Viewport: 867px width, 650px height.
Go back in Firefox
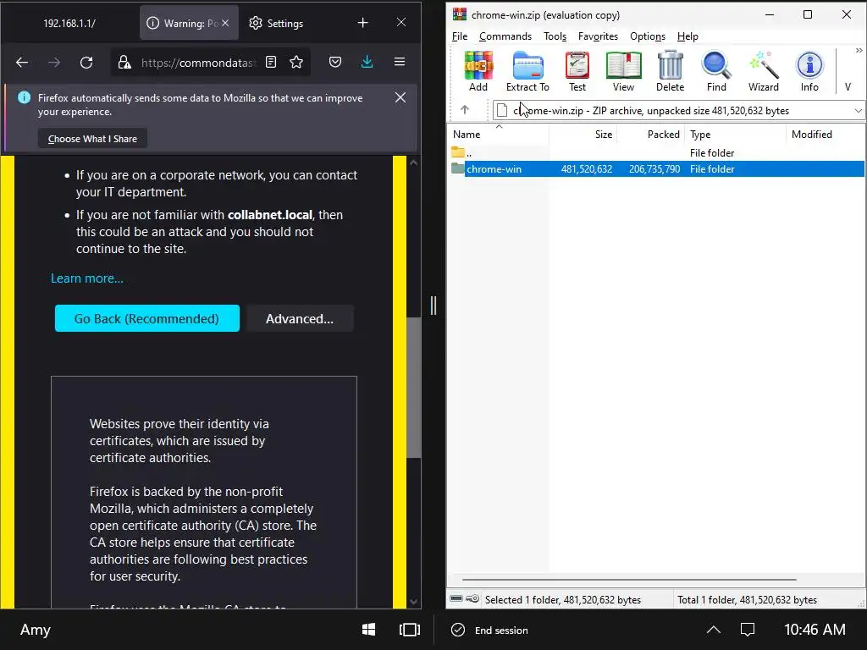click(22, 63)
